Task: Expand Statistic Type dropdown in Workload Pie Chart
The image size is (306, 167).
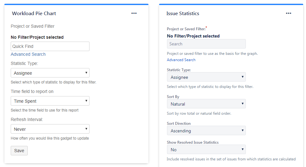Action: [x=50, y=73]
